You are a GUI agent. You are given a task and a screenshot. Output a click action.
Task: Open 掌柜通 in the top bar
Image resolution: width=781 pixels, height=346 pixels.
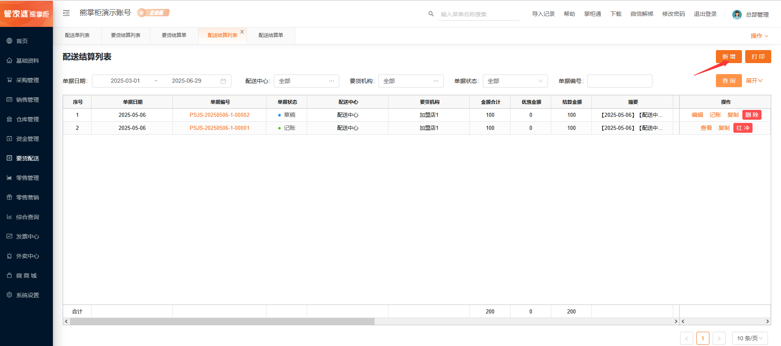(x=593, y=14)
